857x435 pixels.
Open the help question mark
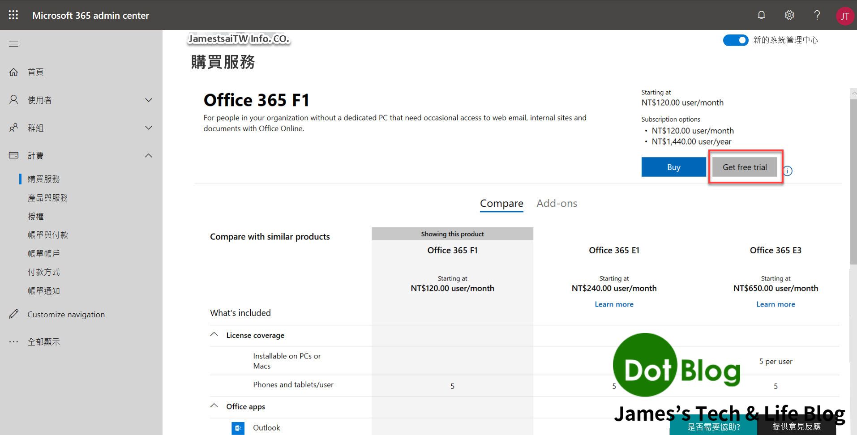pos(817,15)
